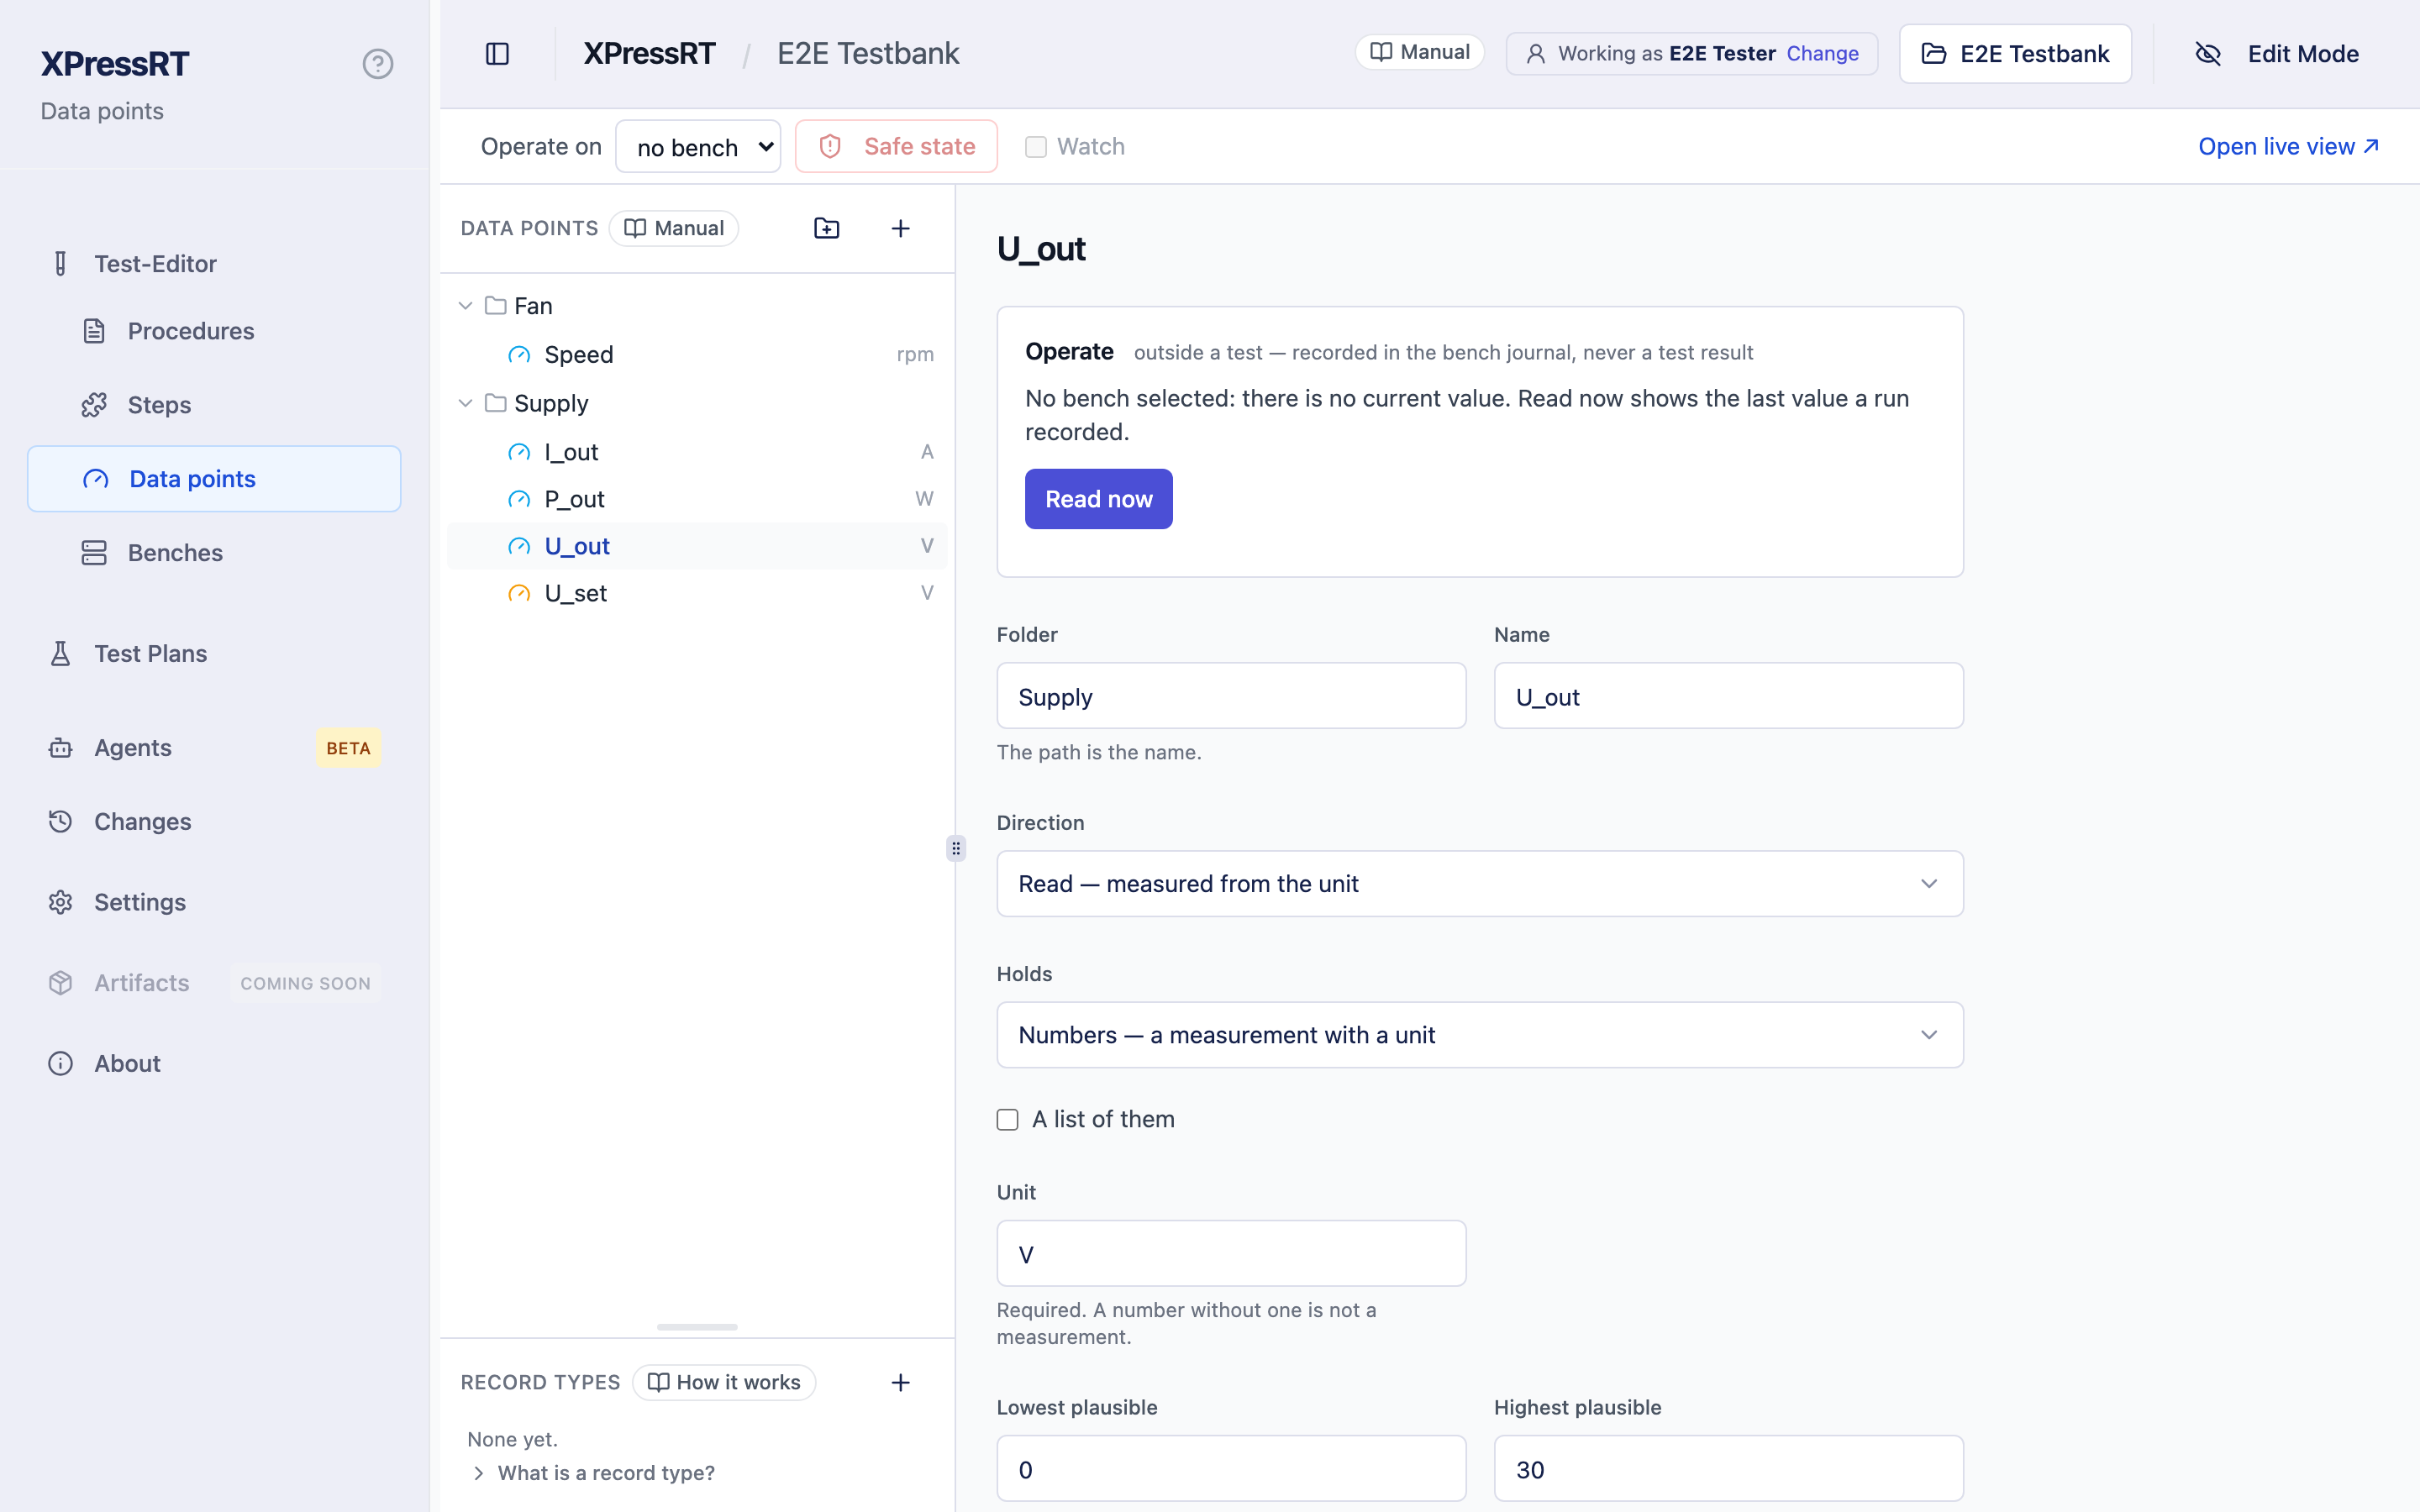Viewport: 2420px width, 1512px height.
Task: Add a new data point with plus icon
Action: pyautogui.click(x=900, y=228)
